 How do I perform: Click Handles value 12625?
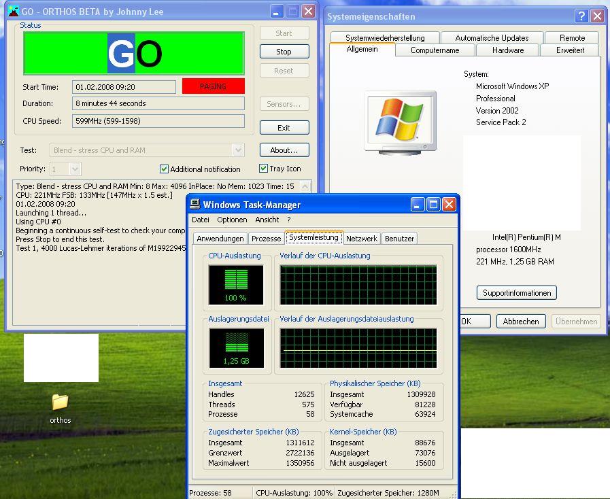[304, 394]
